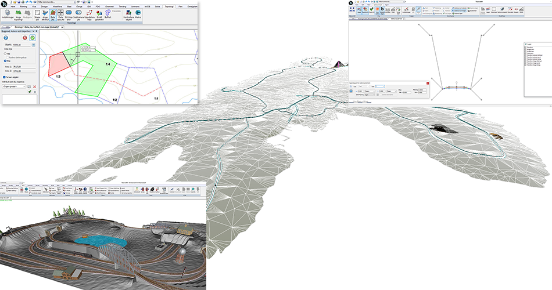
Task: Select the Välj radio button
Action: (x=5, y=53)
